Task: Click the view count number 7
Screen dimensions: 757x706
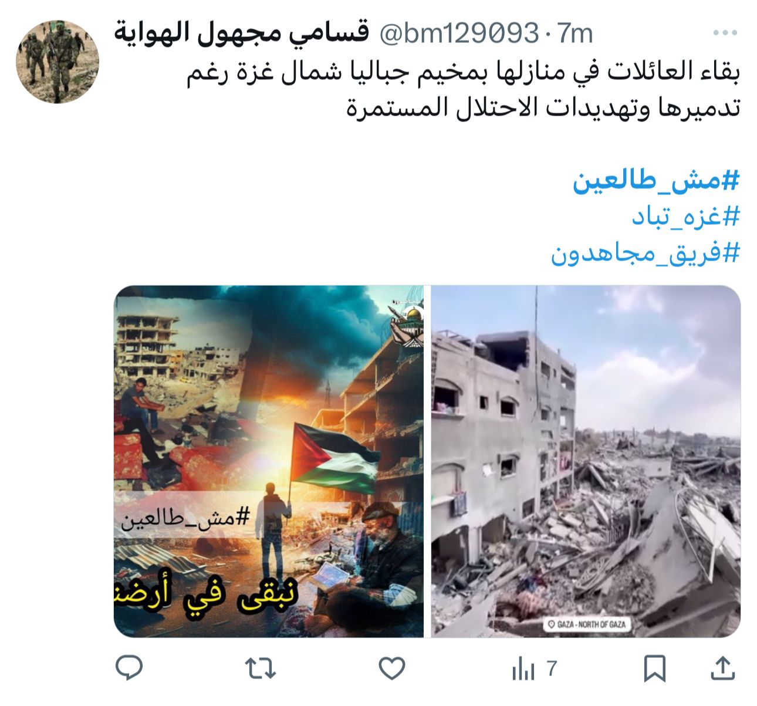Action: (x=552, y=668)
